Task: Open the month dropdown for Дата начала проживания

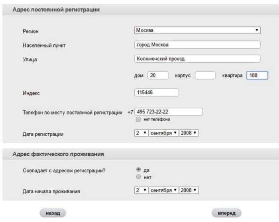Action: click(x=163, y=190)
